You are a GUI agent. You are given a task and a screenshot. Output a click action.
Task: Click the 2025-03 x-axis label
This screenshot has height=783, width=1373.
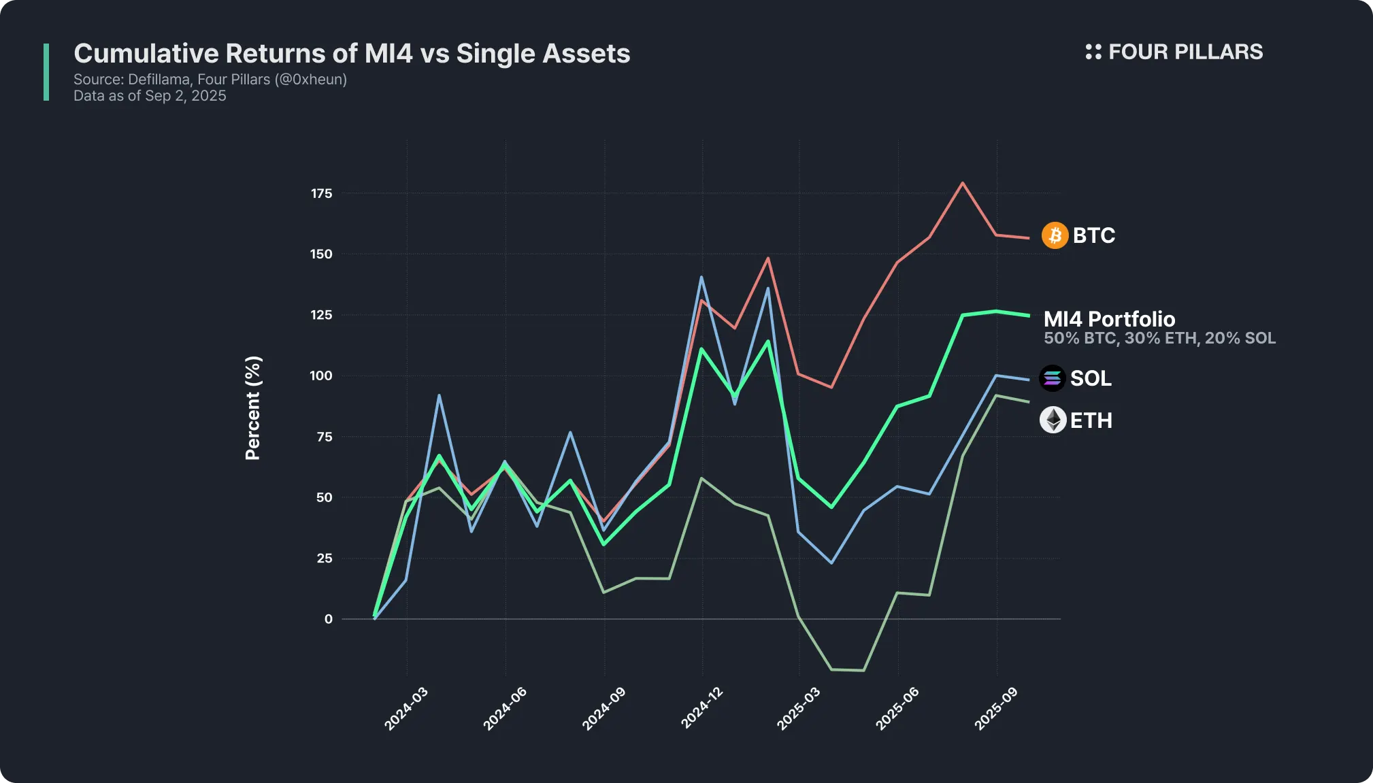point(799,709)
